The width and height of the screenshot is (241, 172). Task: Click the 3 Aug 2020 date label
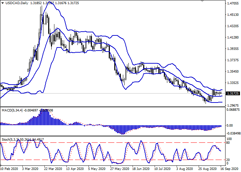(185, 169)
